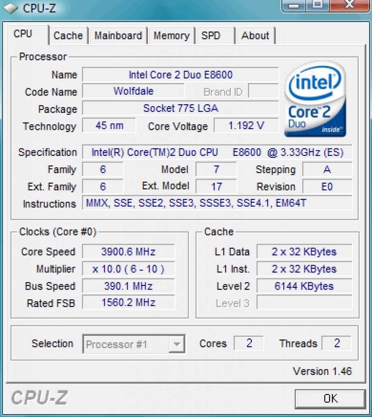372x417 pixels.
Task: Click the Multiplier value x 10.0
Action: [x=128, y=269]
